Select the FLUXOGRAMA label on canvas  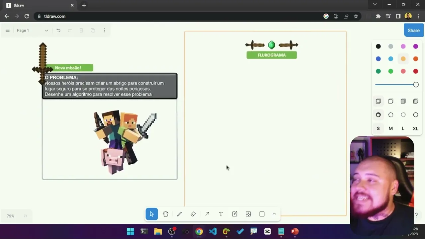coord(272,55)
